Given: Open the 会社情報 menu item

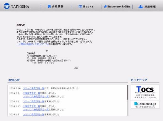Looking at the screenshot, I should coord(56,6).
